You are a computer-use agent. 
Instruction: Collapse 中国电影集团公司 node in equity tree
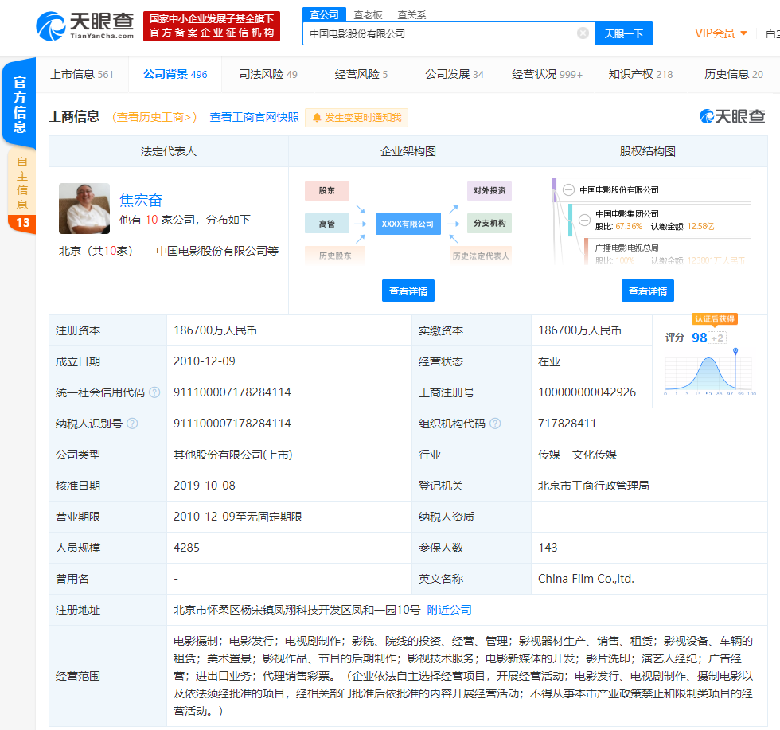click(584, 220)
